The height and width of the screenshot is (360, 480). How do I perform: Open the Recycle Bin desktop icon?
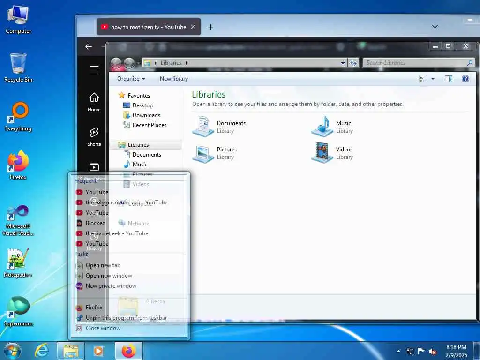coord(18,67)
